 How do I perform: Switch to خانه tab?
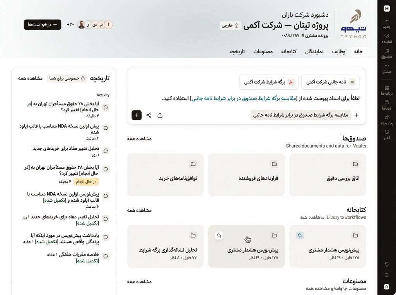(358, 51)
